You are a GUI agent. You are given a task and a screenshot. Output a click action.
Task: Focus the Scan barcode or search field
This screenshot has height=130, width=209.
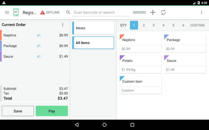click(101, 12)
